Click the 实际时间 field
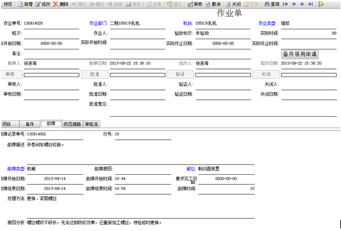 click(309, 34)
